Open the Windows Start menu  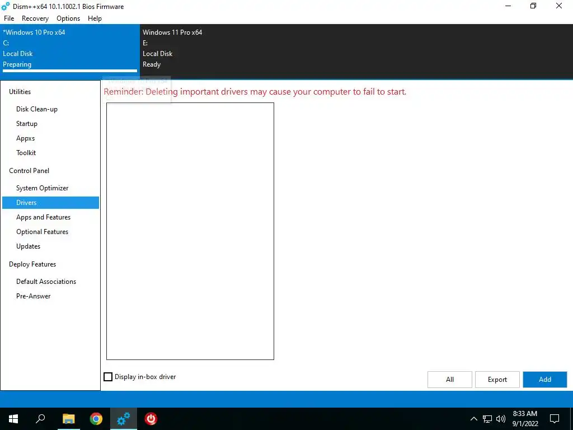click(13, 419)
